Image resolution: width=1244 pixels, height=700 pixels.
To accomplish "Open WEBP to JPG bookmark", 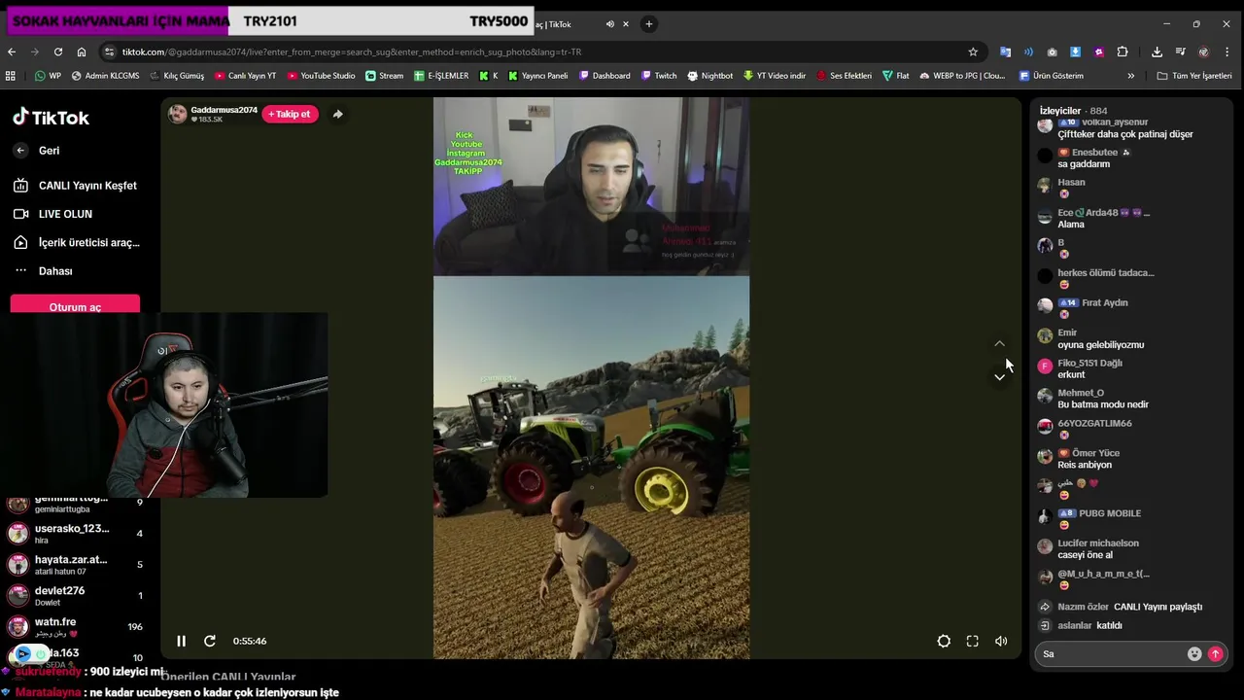I will click(962, 75).
